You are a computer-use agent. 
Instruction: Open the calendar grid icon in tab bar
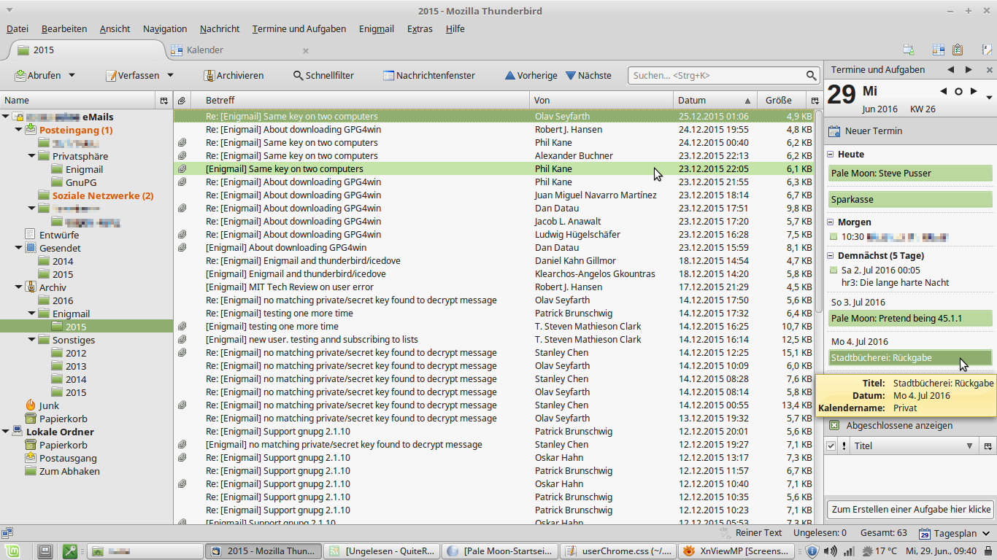[x=939, y=50]
